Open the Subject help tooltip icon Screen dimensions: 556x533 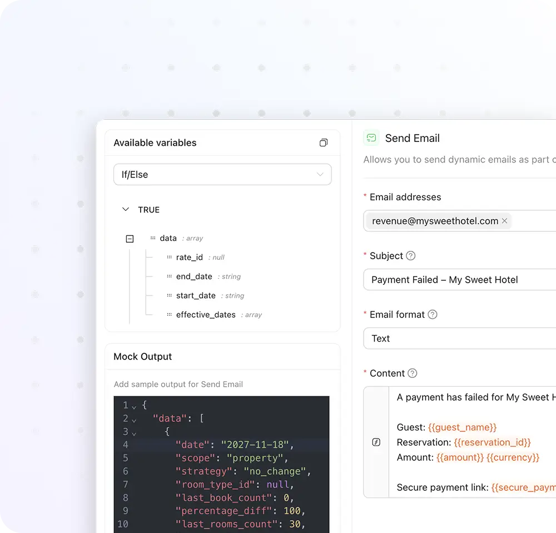411,256
